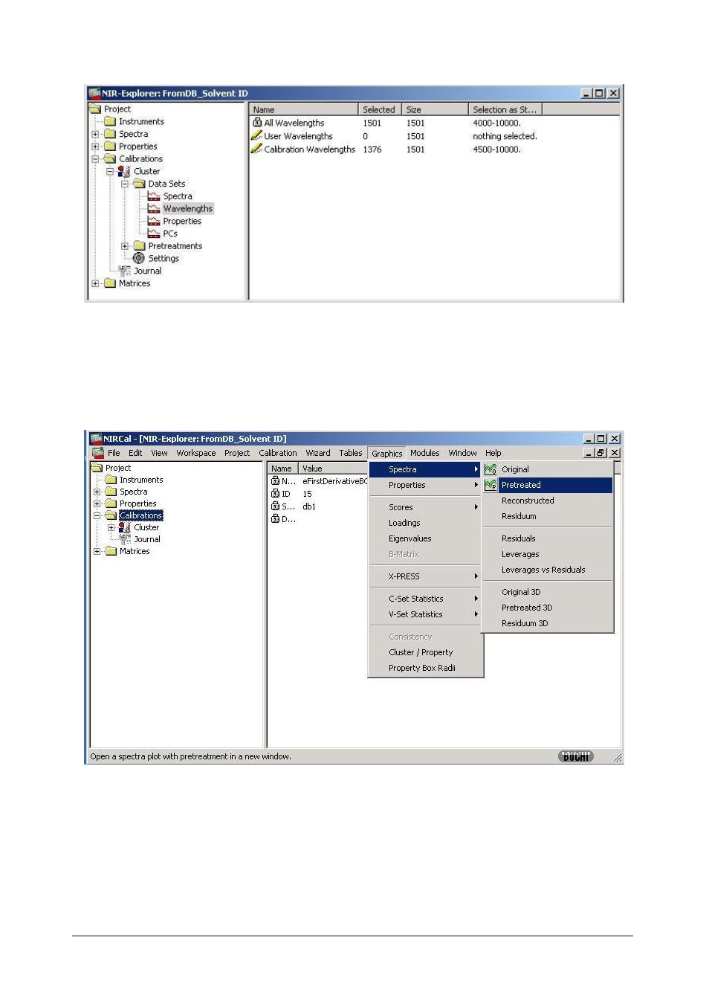
Task: Click the Journal icon in the NIR-Explorer tree
Action: click(124, 271)
